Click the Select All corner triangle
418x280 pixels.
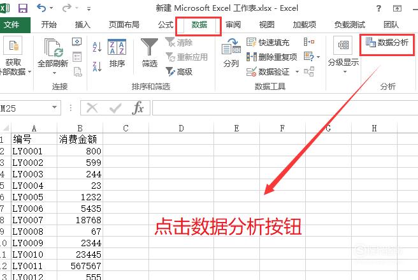(x=5, y=128)
